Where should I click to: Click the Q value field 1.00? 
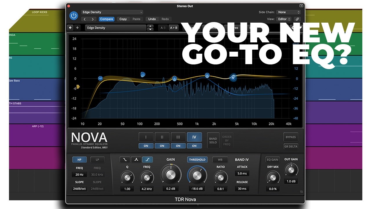tap(127, 189)
